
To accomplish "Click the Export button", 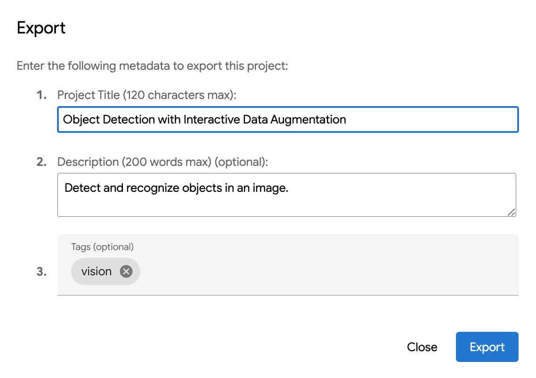I will tap(487, 347).
